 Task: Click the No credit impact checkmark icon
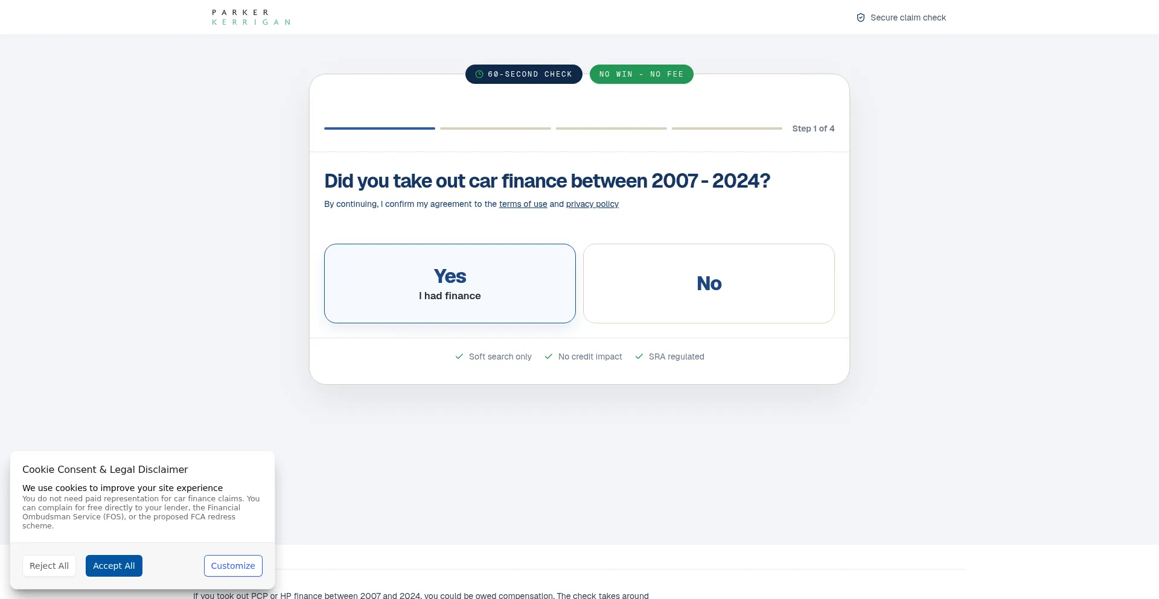tap(549, 357)
